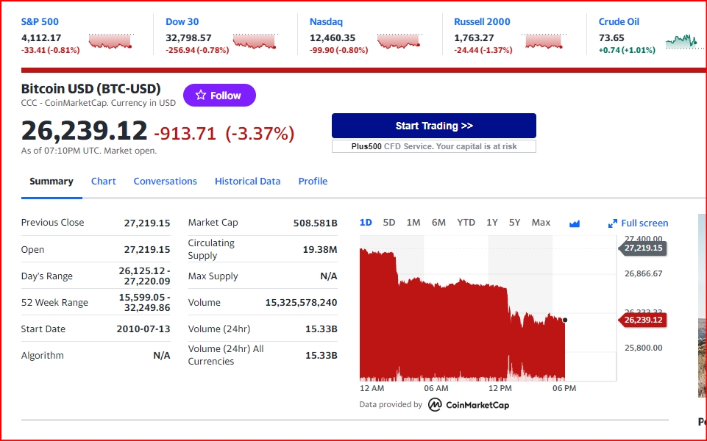Click the 26,866.67 chart axis label
This screenshot has width=707, height=441.
click(644, 273)
